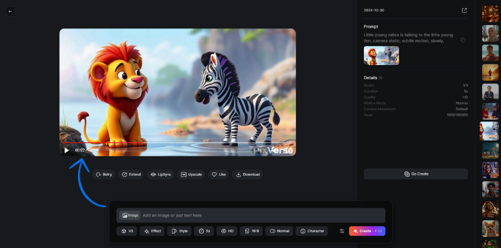The image size is (501, 248).
Task: Select the dark teal cartoon scene thumbnail
Action: coord(490,151)
